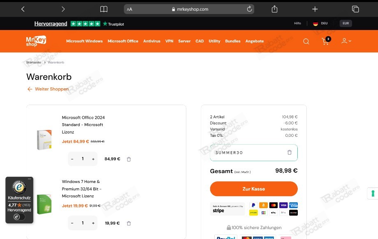This screenshot has height=239, width=378.
Task: Increase Office 2024 quantity with plus
Action: [x=93, y=159]
